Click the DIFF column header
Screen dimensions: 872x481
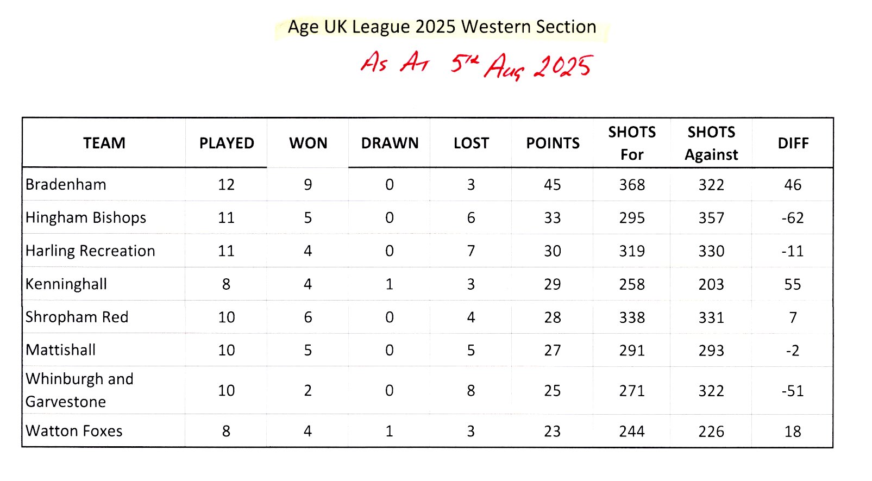pyautogui.click(x=793, y=143)
